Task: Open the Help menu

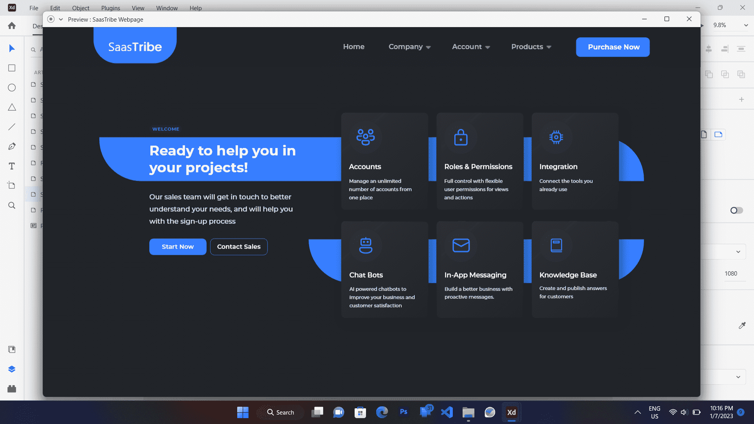Action: click(196, 8)
